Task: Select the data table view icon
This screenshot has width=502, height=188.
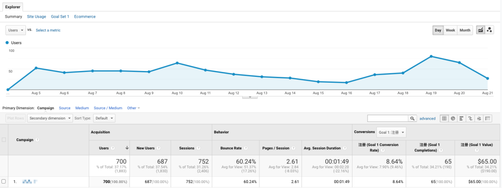Action: coord(444,118)
